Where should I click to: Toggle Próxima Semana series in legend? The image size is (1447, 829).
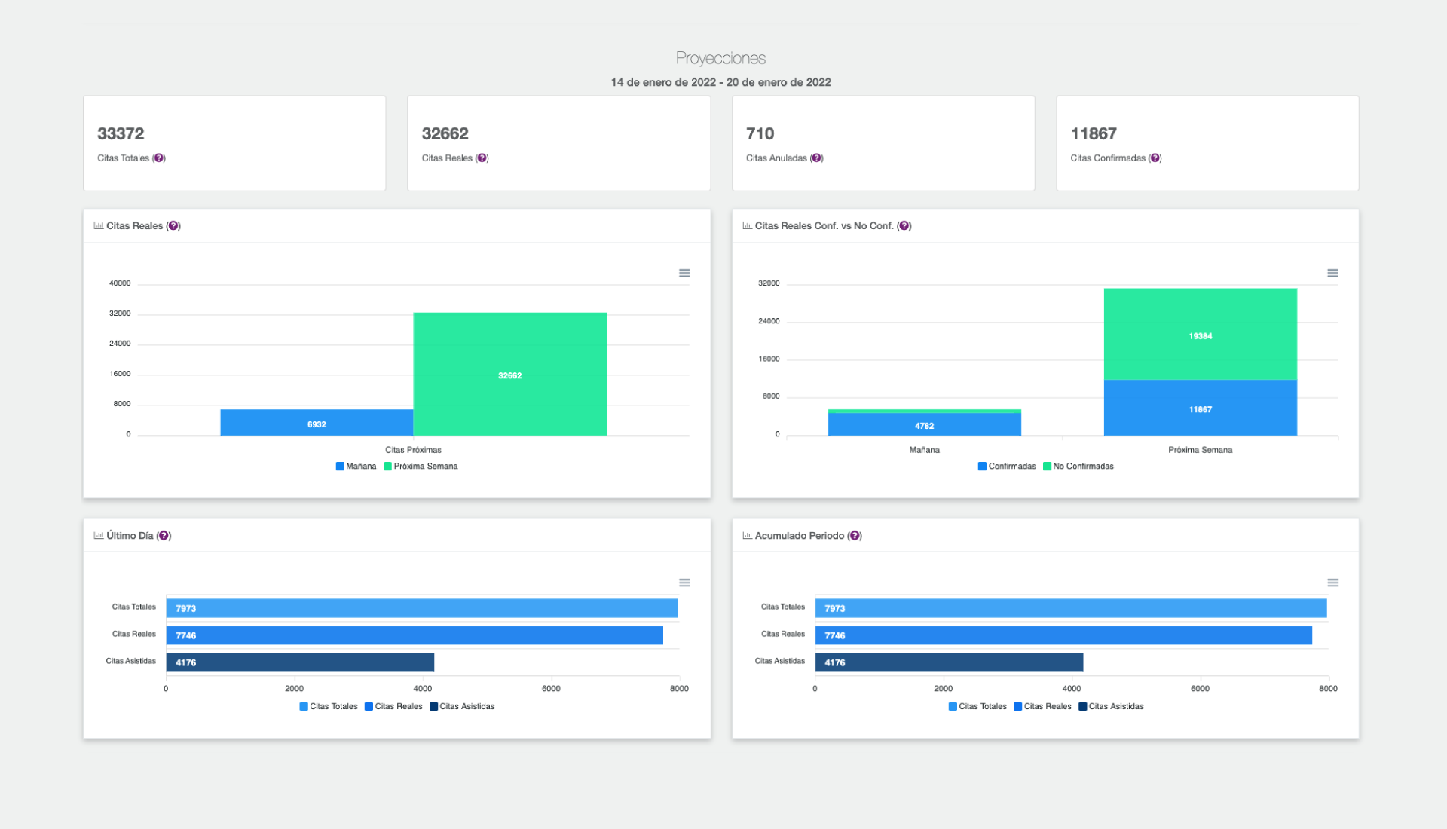[421, 467]
